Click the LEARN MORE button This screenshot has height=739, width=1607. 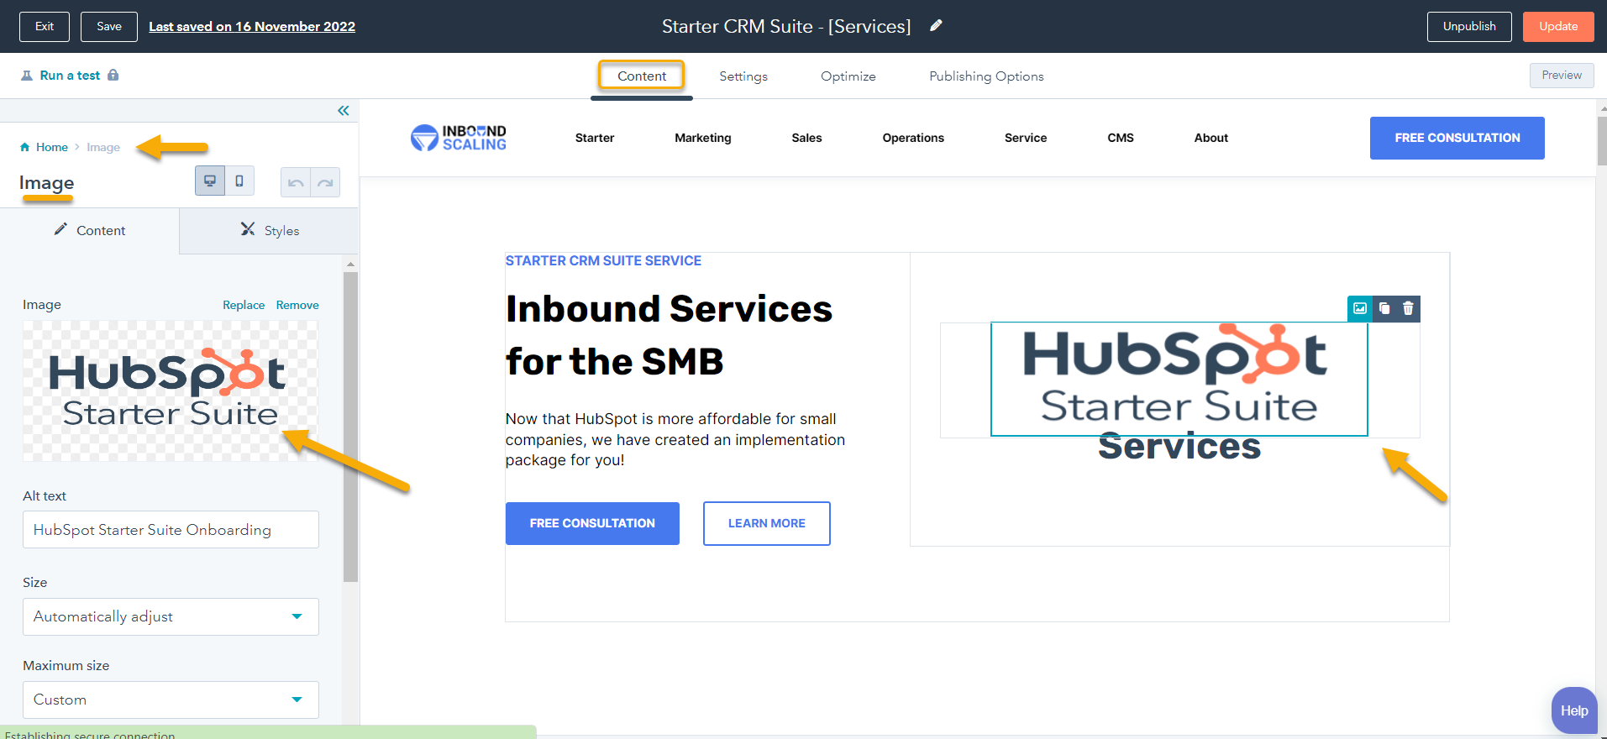[767, 523]
